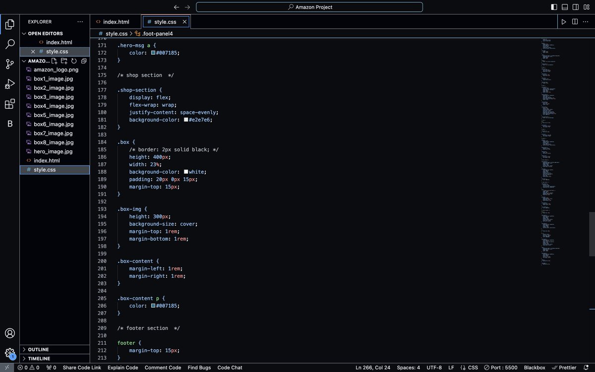This screenshot has width=595, height=372.
Task: Click Code Chat in status bar
Action: pyautogui.click(x=230, y=368)
